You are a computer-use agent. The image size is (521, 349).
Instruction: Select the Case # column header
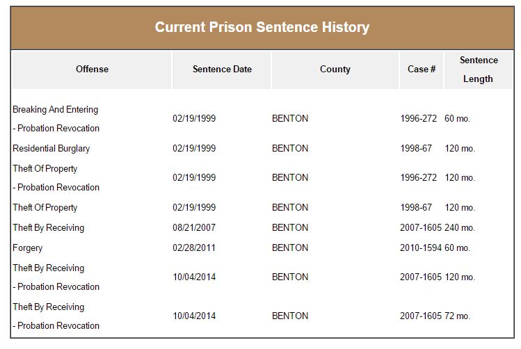coord(422,70)
